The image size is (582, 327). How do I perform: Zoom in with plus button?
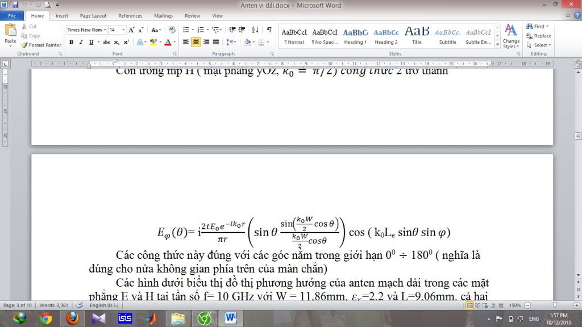click(577, 305)
